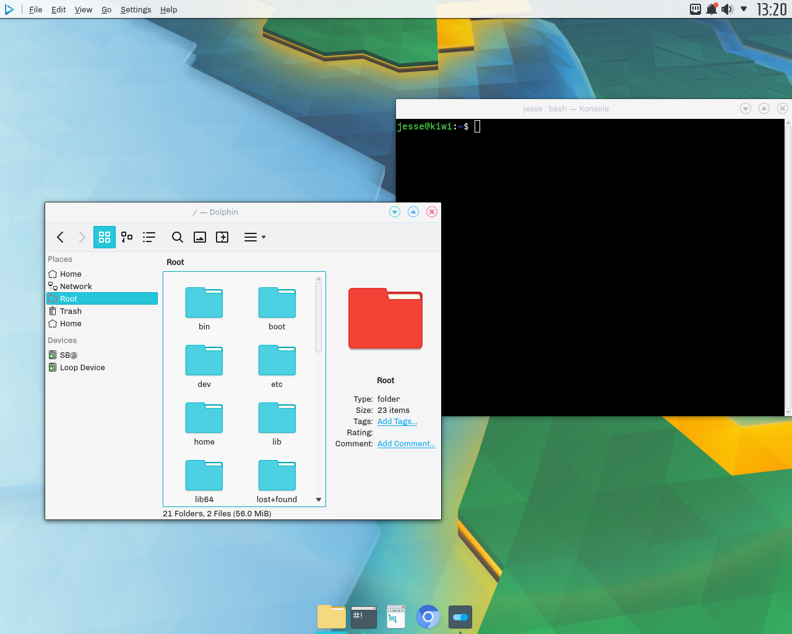This screenshot has width=792, height=634.
Task: Click the large red Root folder preview
Action: click(385, 318)
